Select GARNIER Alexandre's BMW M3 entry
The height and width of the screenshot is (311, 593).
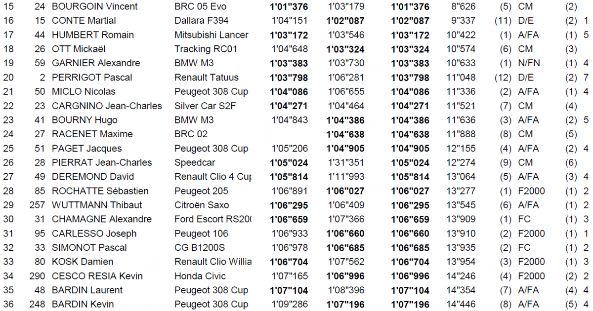194,63
